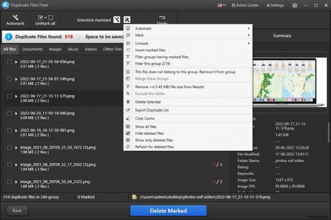The height and width of the screenshot is (220, 331).
Task: Open the Mark submenu
Action: 188,35
